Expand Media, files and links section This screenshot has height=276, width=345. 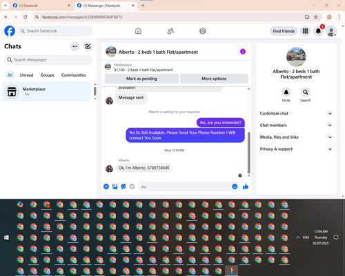(296, 137)
